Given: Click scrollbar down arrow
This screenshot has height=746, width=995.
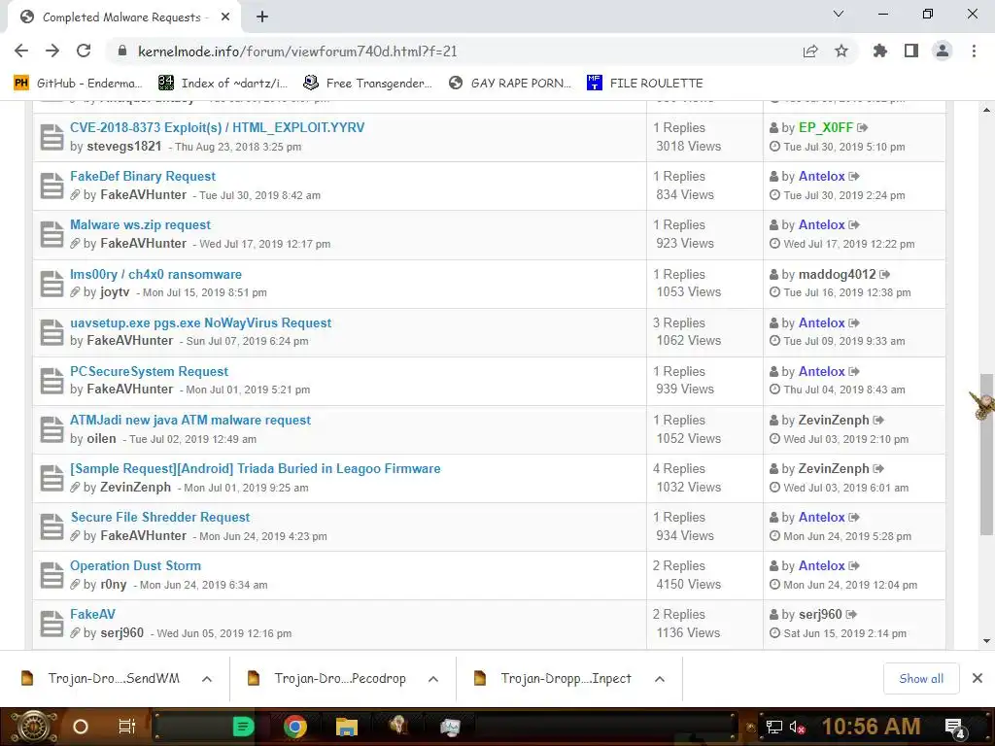Looking at the screenshot, I should pos(986,641).
